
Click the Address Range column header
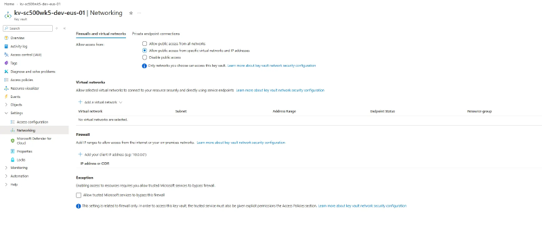tap(284, 112)
